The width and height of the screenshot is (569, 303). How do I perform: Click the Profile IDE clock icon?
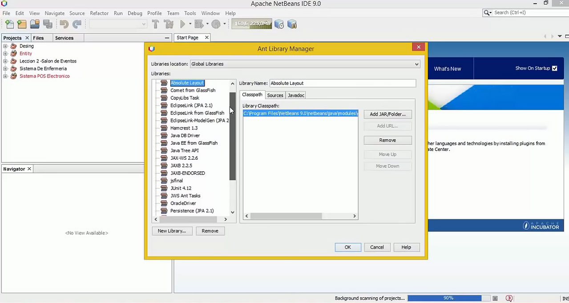coord(279,24)
